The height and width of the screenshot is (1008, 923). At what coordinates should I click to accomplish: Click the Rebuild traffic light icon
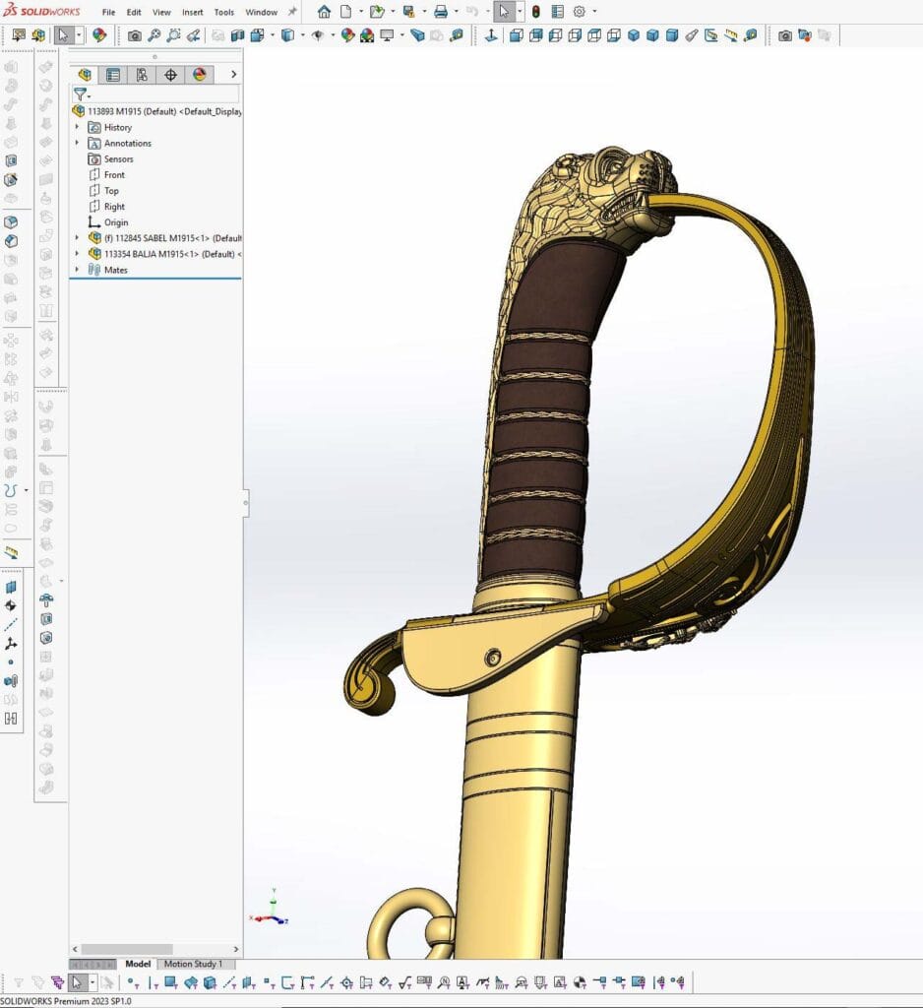pos(535,12)
